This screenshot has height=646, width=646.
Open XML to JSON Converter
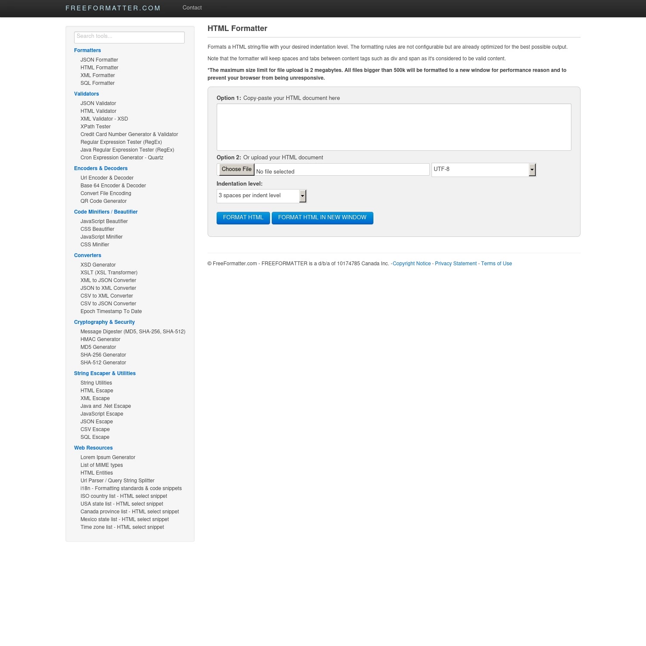coord(108,280)
